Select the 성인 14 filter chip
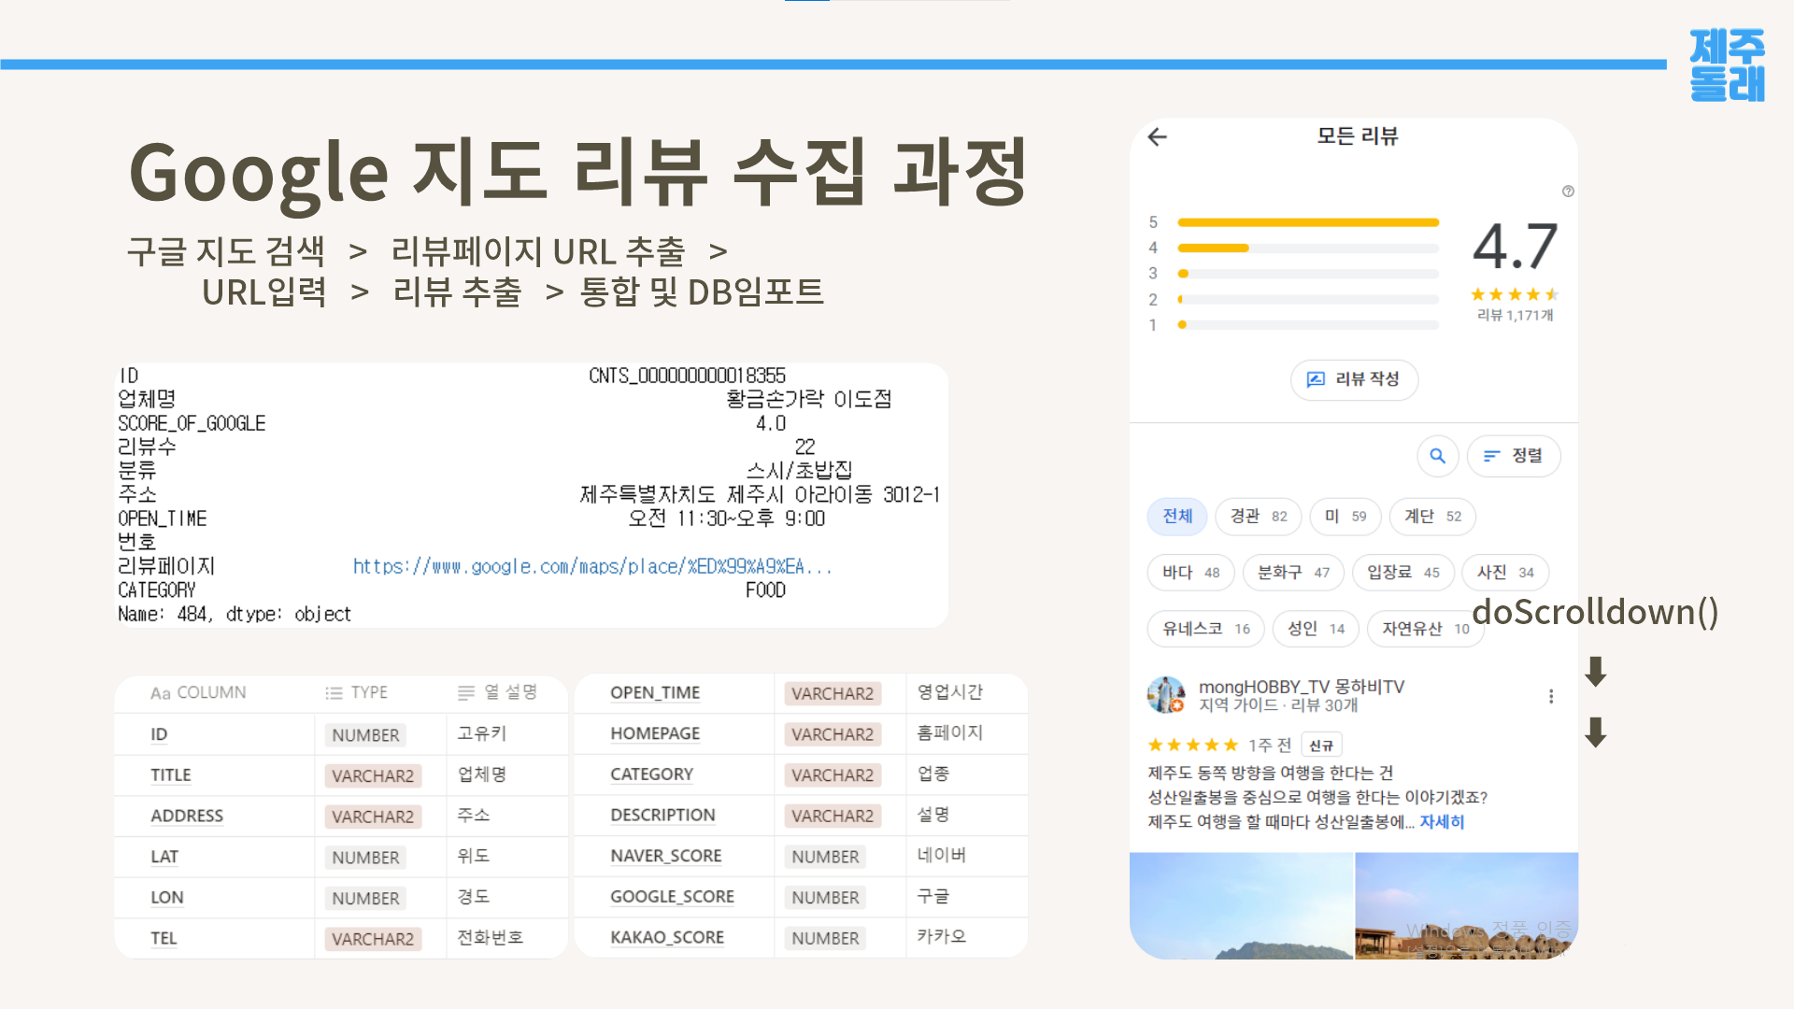This screenshot has height=1009, width=1794. (x=1316, y=629)
